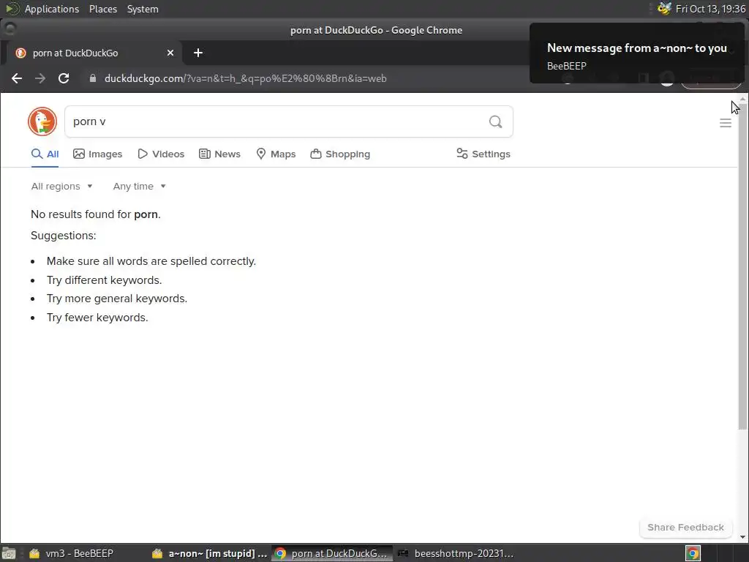The image size is (749, 562).
Task: Switch to the All results tab
Action: click(45, 154)
